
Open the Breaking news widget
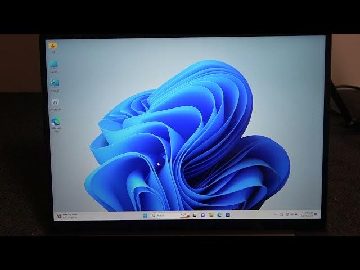[x=67, y=216]
